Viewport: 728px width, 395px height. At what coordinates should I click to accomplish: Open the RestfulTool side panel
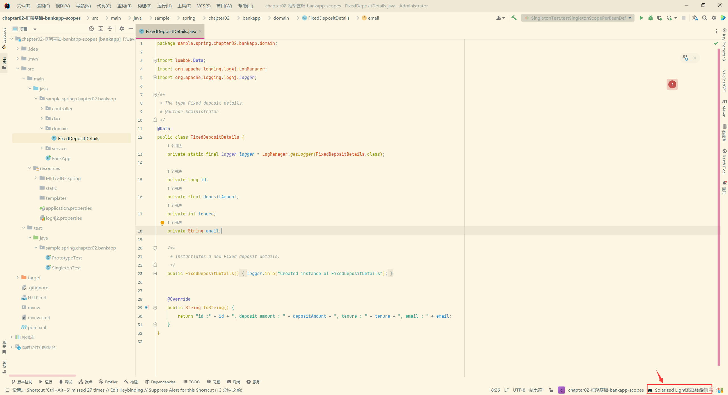click(x=724, y=161)
